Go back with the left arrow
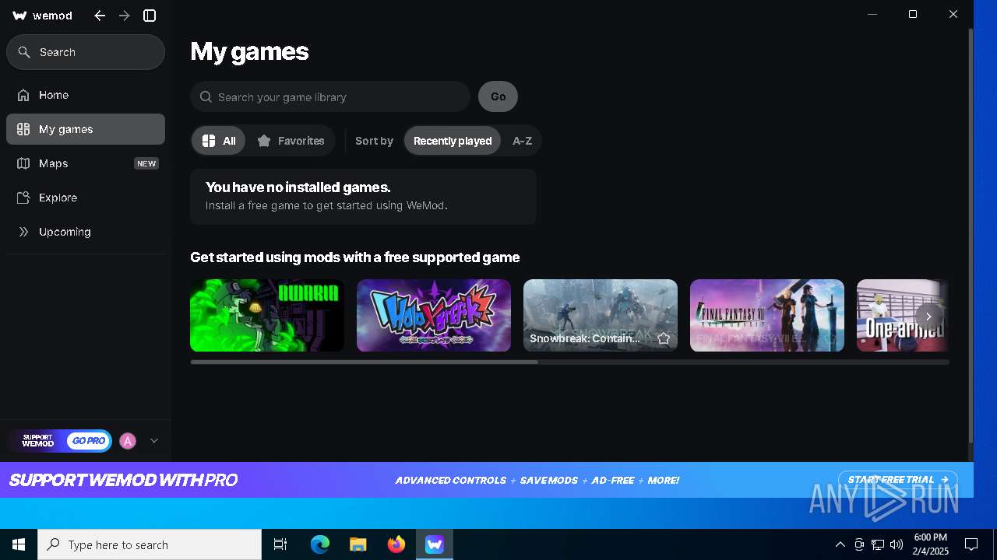 click(100, 16)
